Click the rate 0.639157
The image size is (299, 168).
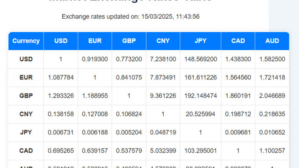point(95,151)
